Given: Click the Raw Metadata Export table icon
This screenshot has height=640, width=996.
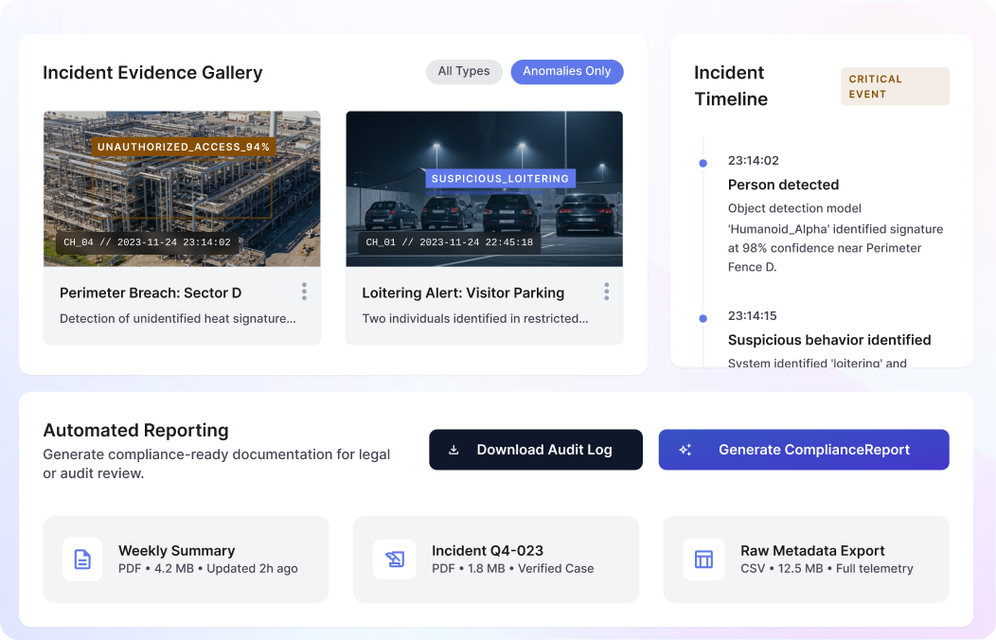Looking at the screenshot, I should point(703,560).
